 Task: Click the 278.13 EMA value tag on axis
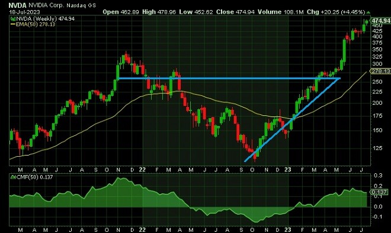(x=380, y=72)
